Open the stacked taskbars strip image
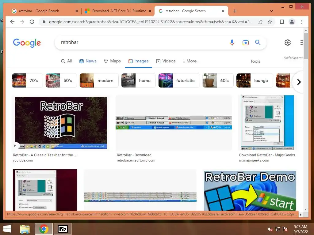This screenshot has height=235, width=314. 140,190
